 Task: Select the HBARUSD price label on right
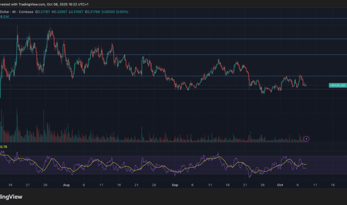tap(337, 85)
